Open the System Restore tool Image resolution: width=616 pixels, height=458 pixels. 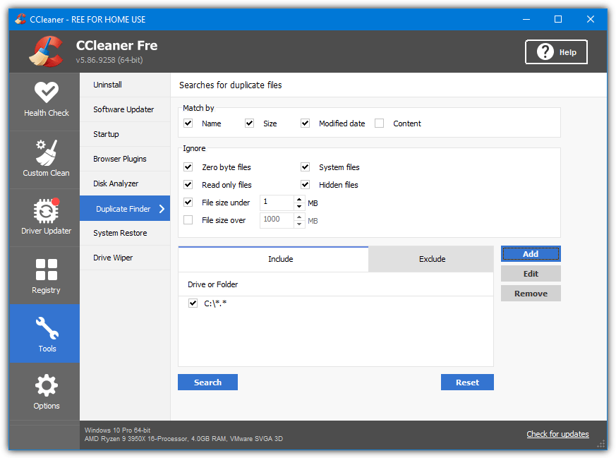click(125, 234)
